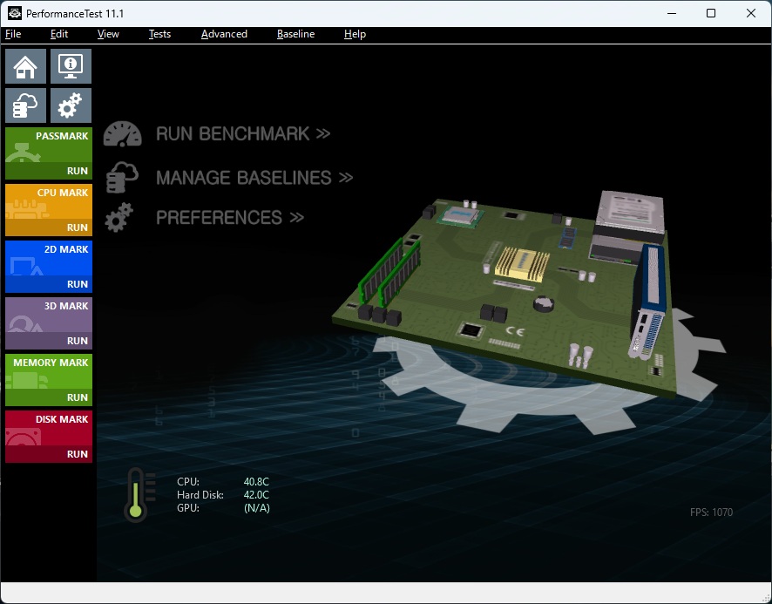The height and width of the screenshot is (604, 772).
Task: Click the gears icon beside Preferences
Action: (119, 217)
